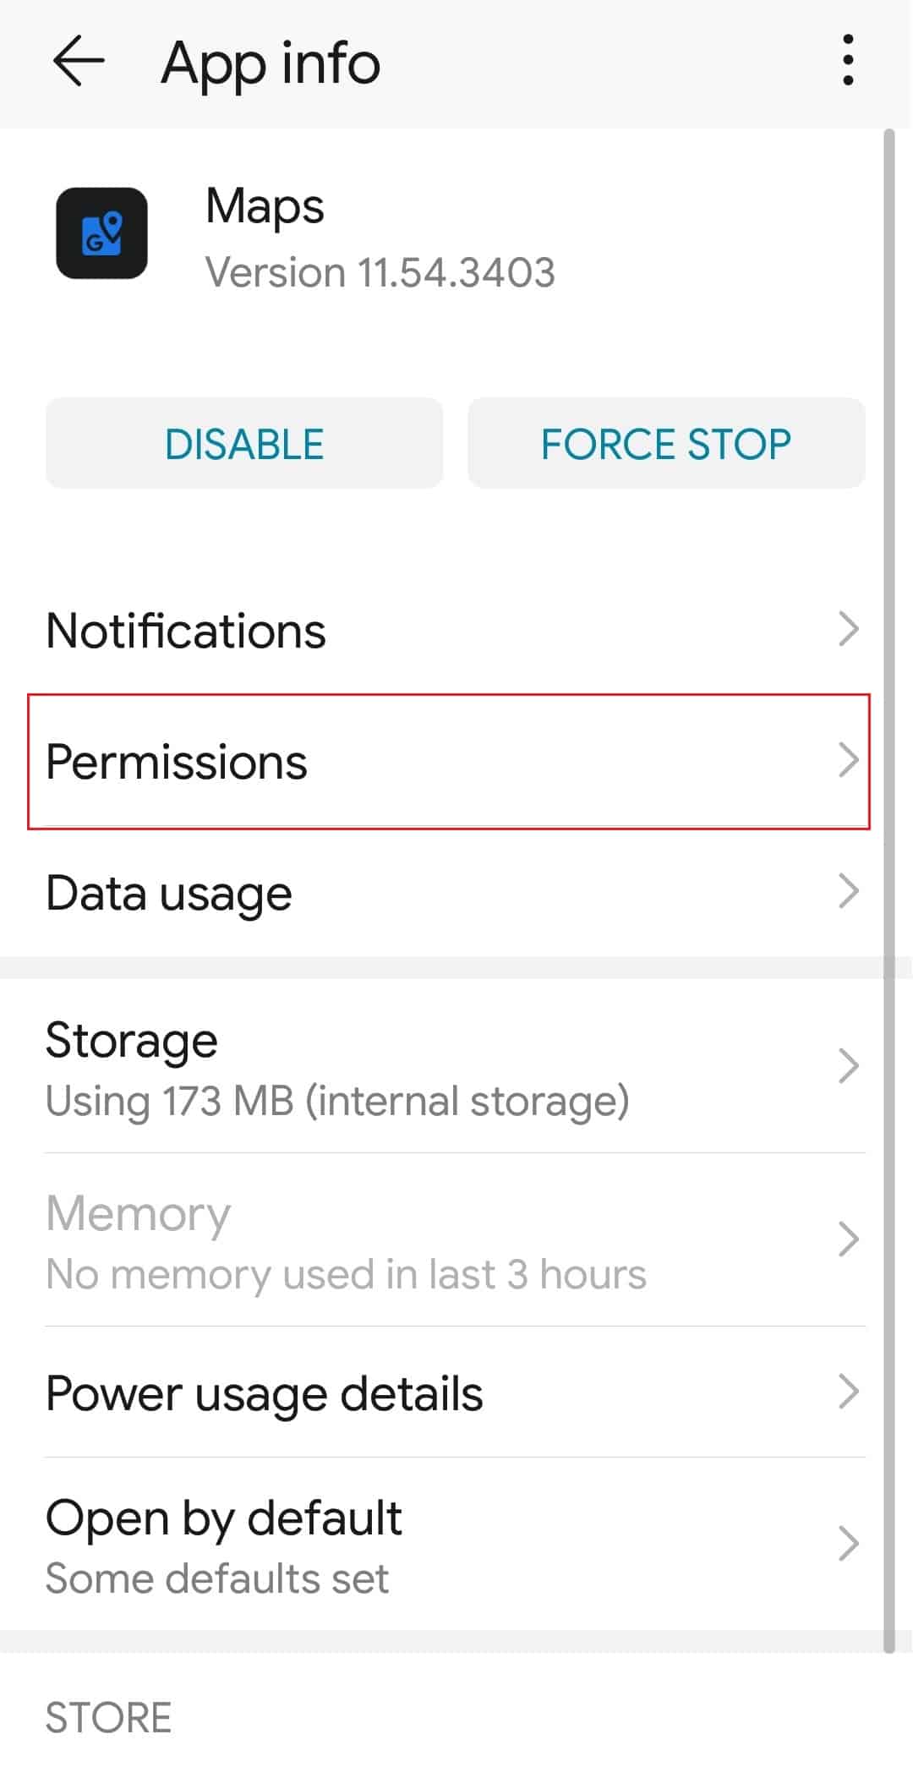This screenshot has height=1767, width=913.
Task: Tap the Maps app icon
Action: tap(101, 233)
